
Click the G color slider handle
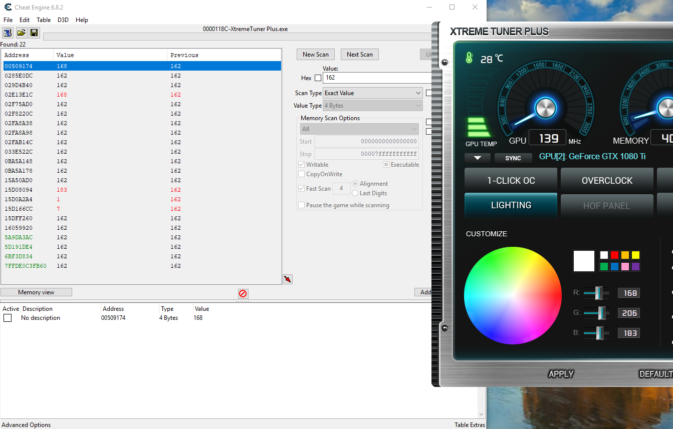pos(602,313)
